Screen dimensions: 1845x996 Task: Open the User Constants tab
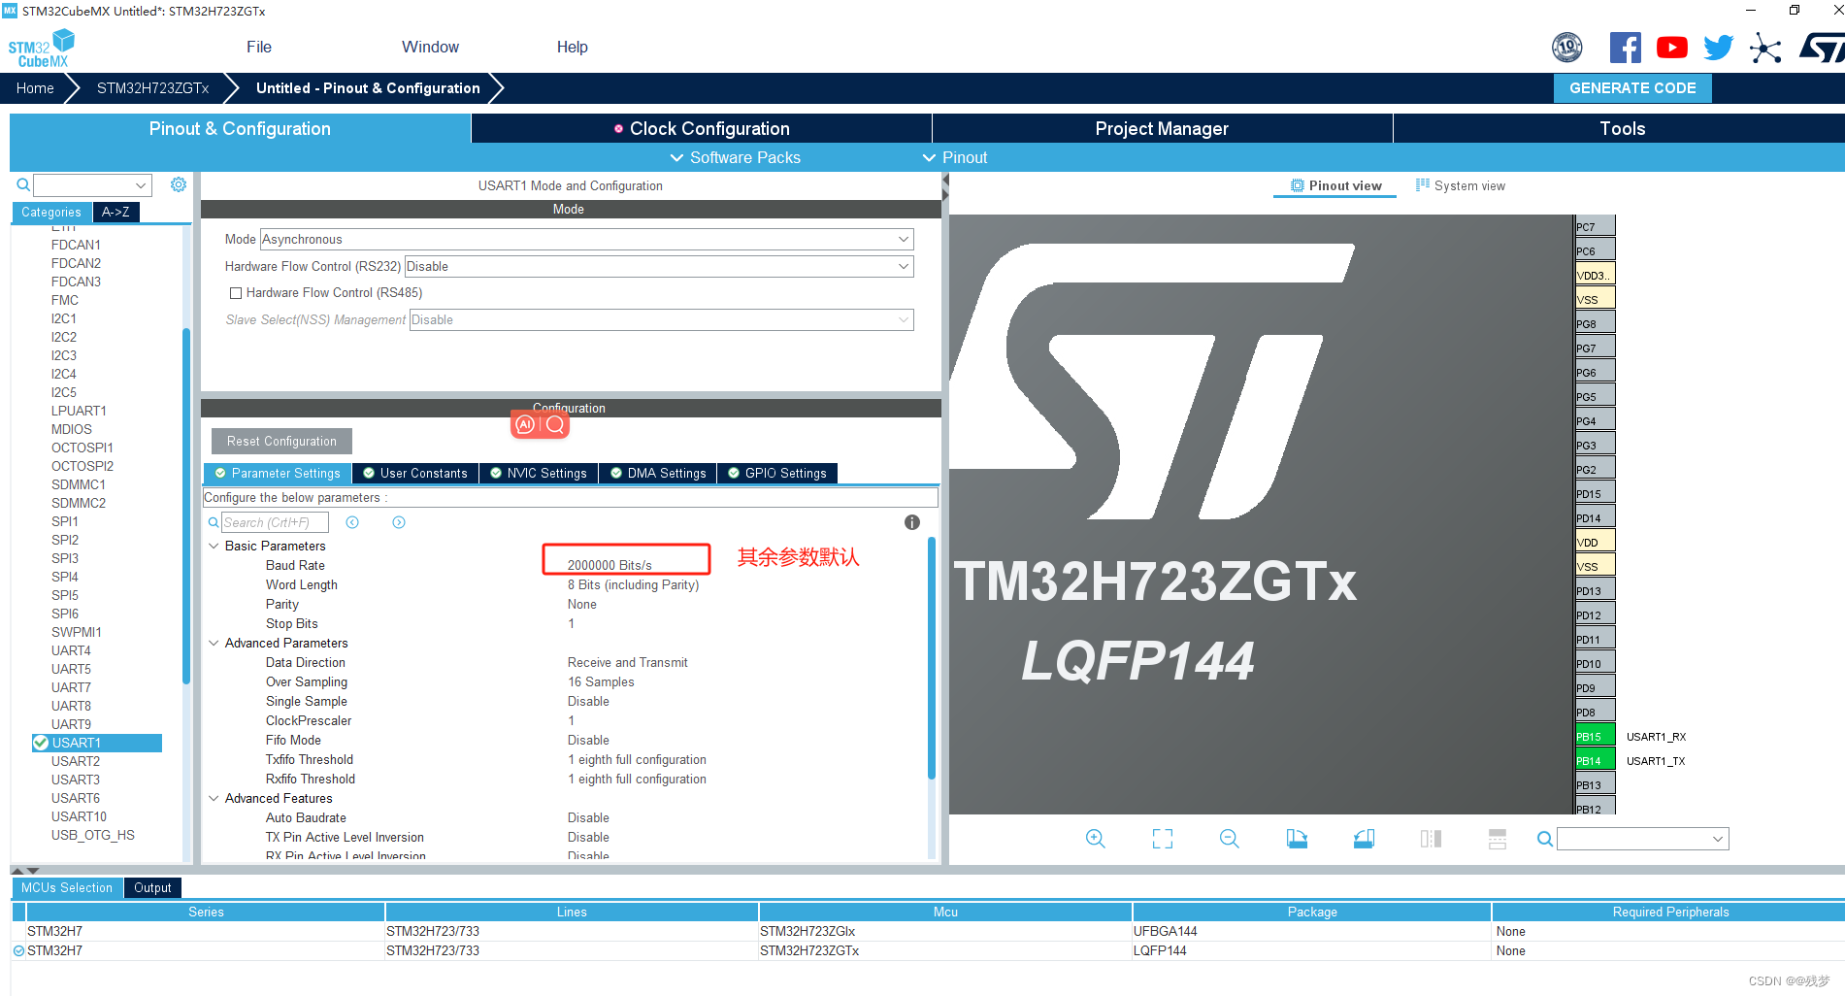tap(414, 473)
